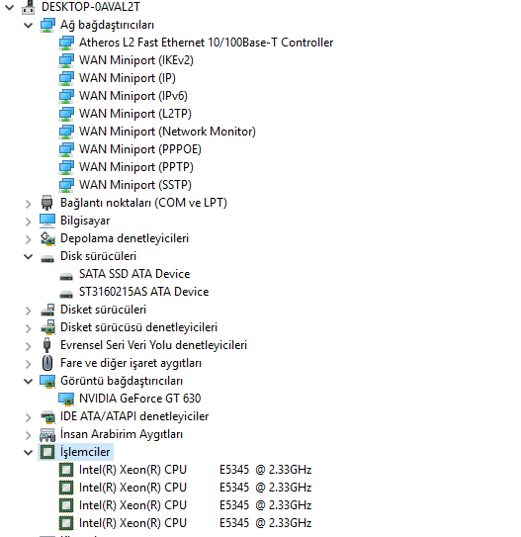This screenshot has width=521, height=537.
Task: Expand IDE ATA/ATAPI denetleyiciler node
Action: (x=28, y=417)
